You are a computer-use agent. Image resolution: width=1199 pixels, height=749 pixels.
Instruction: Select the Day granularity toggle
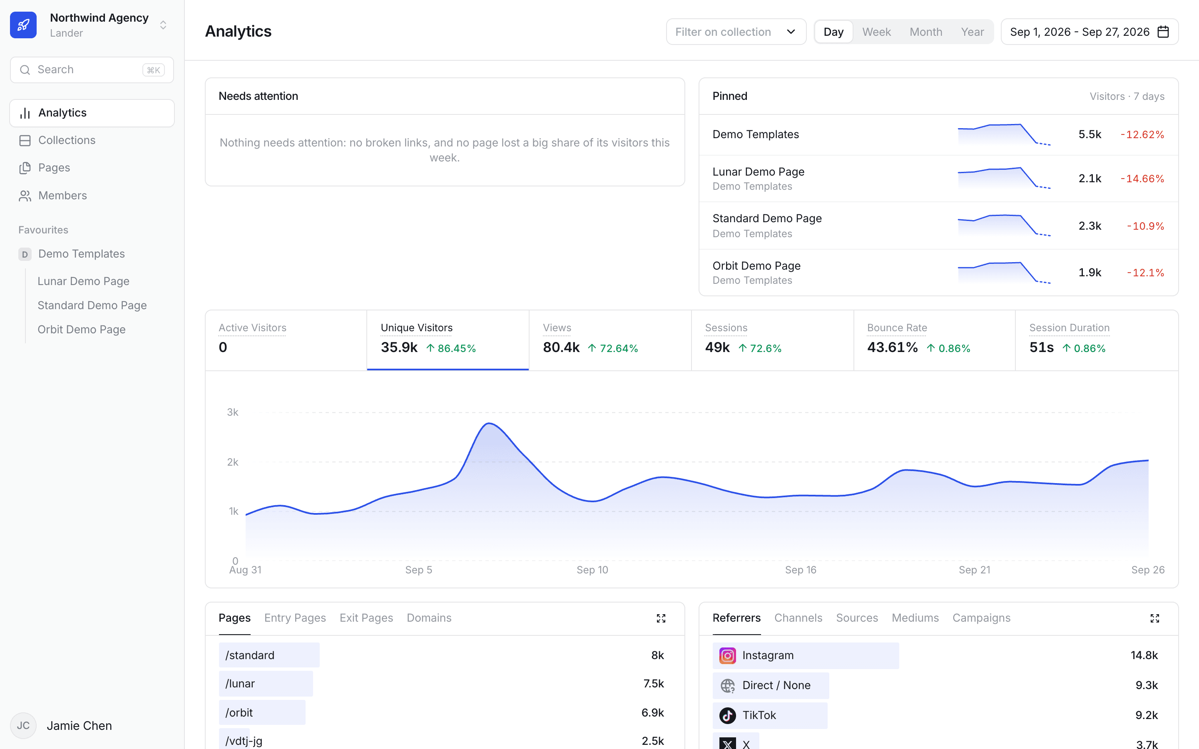coord(833,32)
